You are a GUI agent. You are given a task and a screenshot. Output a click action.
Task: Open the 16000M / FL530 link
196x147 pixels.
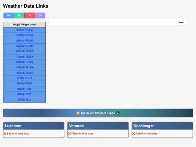(24, 30)
